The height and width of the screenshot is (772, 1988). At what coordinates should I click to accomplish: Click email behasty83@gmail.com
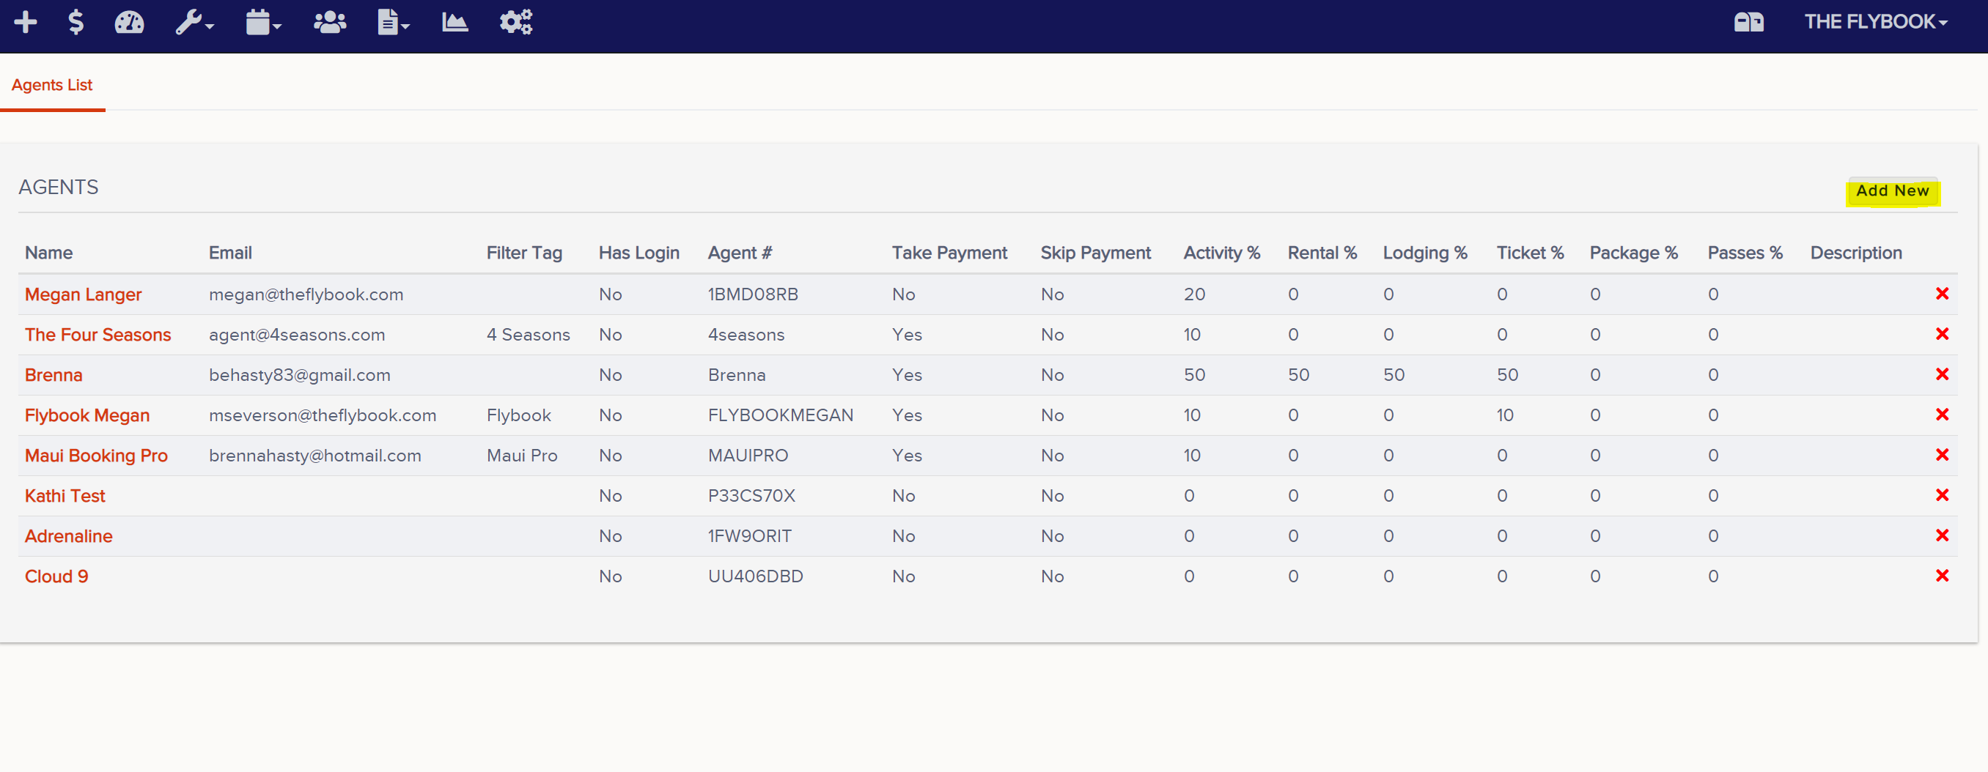tap(299, 375)
